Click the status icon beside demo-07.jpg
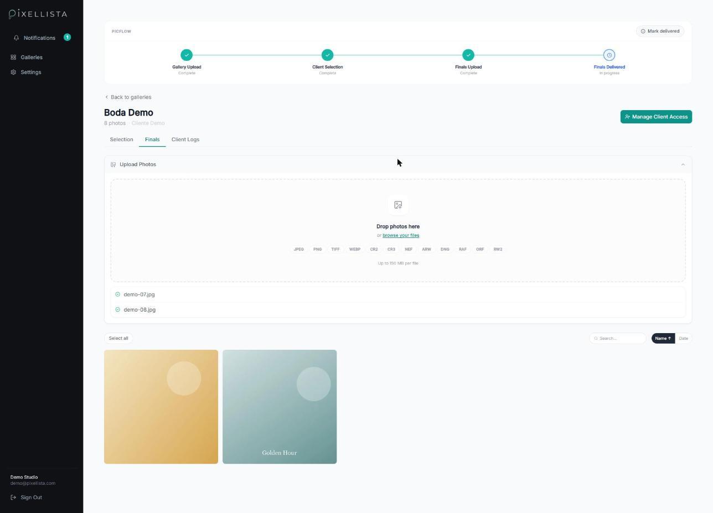 117,294
